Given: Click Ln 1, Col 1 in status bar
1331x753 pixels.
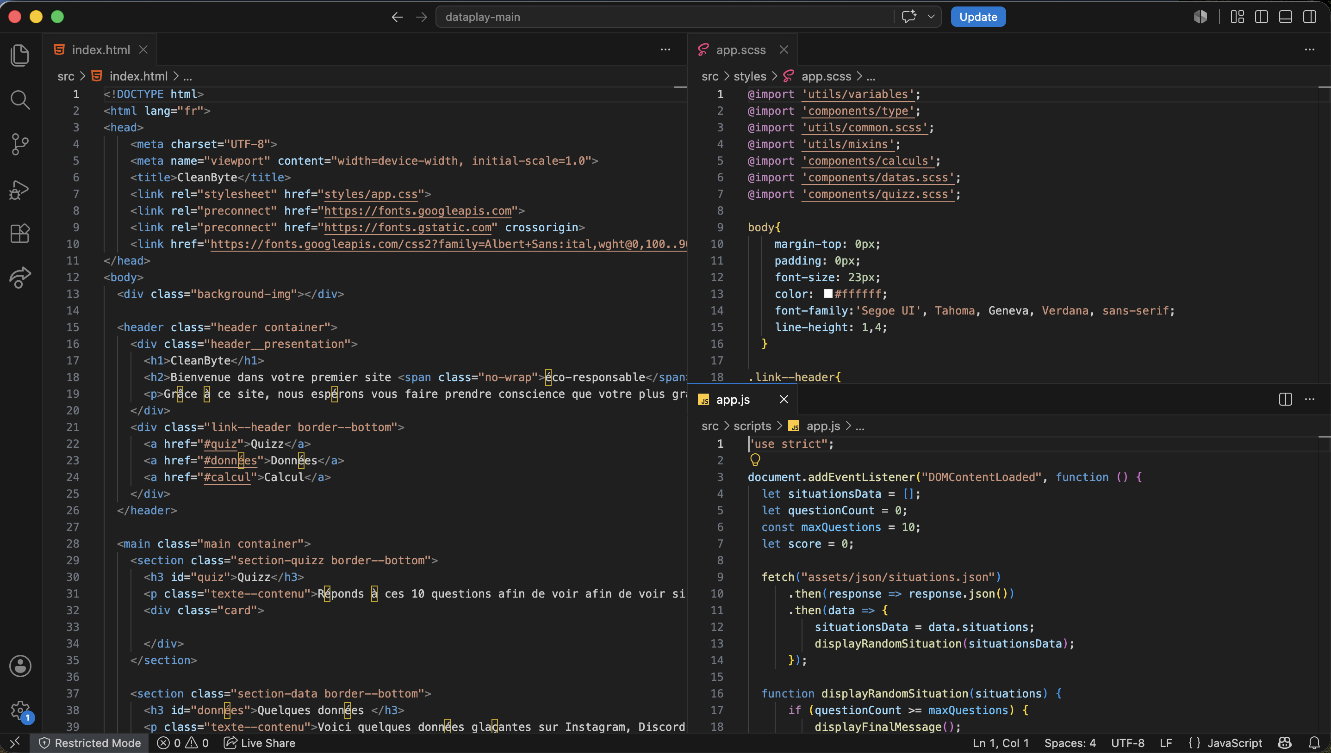Looking at the screenshot, I should [x=1001, y=743].
